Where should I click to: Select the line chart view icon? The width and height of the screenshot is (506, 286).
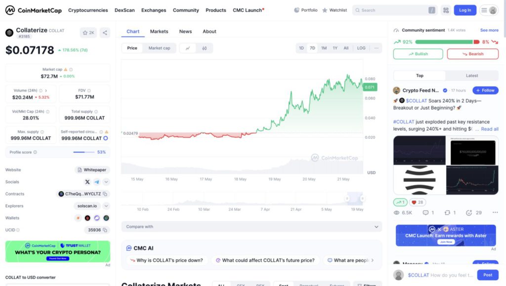188,48
